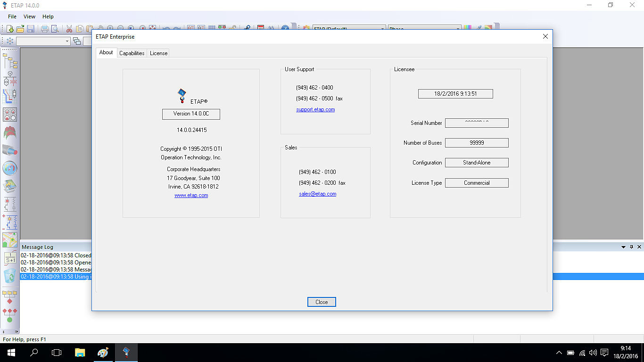Click the Number of Buses field showing 99999
This screenshot has width=644, height=362.
(x=477, y=143)
